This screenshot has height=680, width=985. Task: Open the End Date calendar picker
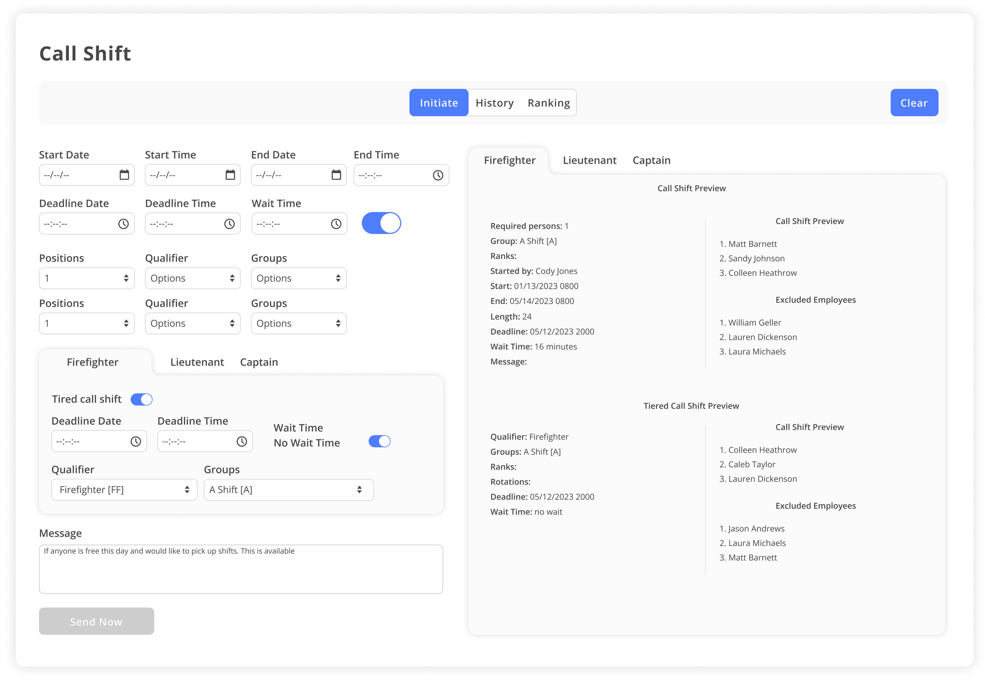337,174
